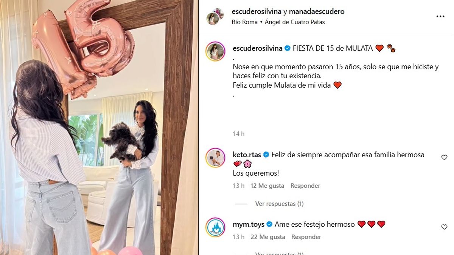
Task: Click verified badge next to mym.toys
Action: (x=269, y=224)
